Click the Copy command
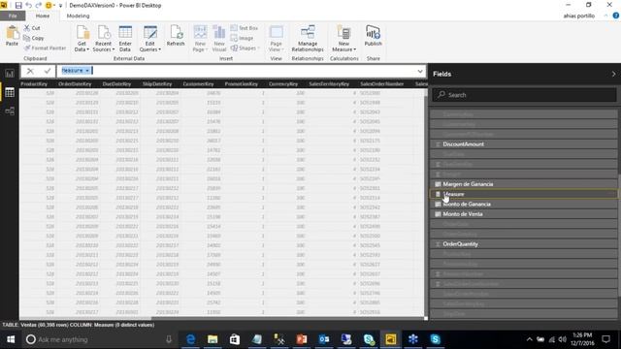 click(x=34, y=38)
